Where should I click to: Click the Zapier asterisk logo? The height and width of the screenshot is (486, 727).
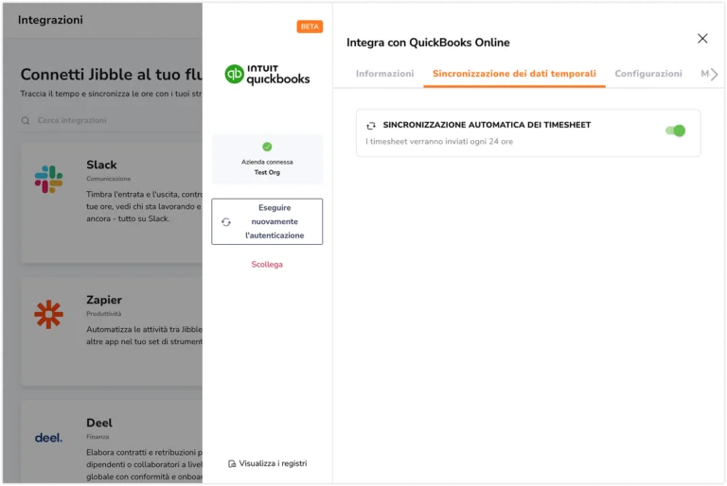tap(48, 315)
